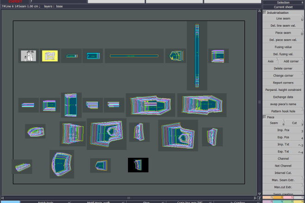Screen dimensions: 305x203
Task: Click horizontal scrollbar left arrow
Action: tap(2, 198)
